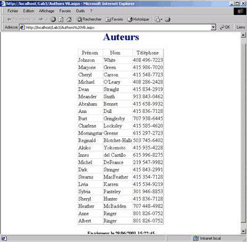Refresh the page with the toolbar icon
Viewport: 247px width, 242px height.
point(61,19)
